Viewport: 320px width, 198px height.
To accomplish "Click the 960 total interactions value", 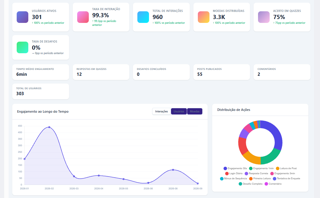I will [158, 17].
